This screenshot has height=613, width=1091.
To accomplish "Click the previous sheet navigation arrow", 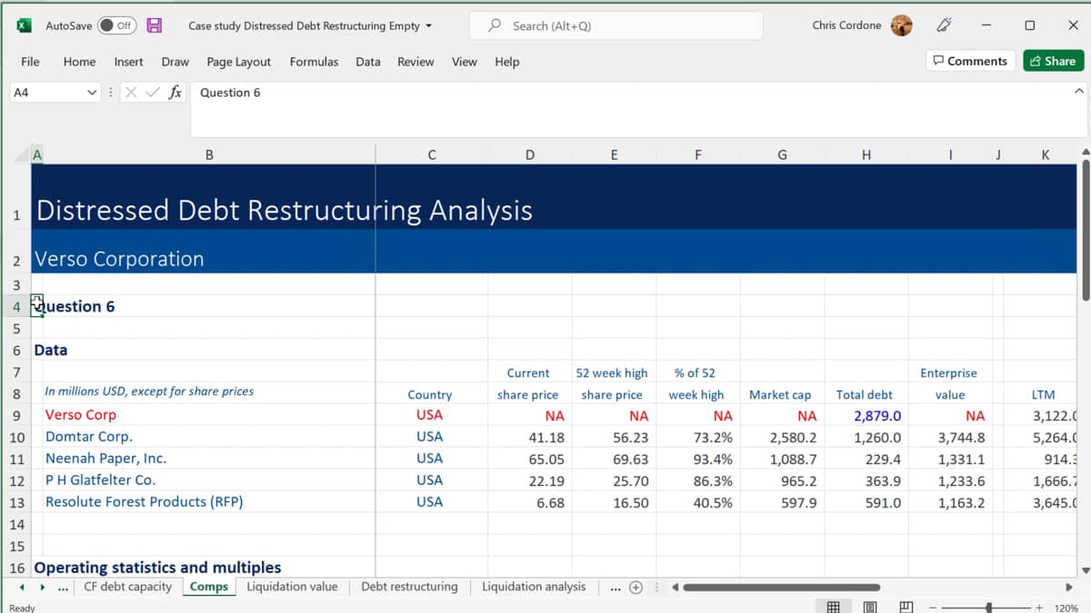I will 23,588.
